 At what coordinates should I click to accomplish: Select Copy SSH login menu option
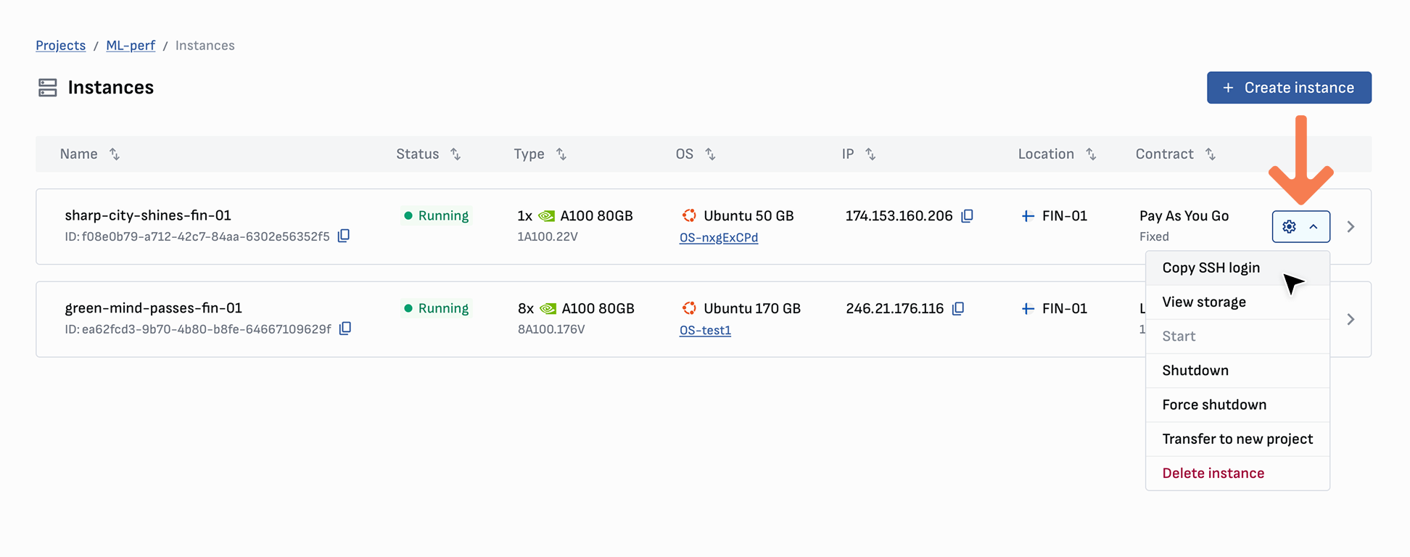(1211, 268)
